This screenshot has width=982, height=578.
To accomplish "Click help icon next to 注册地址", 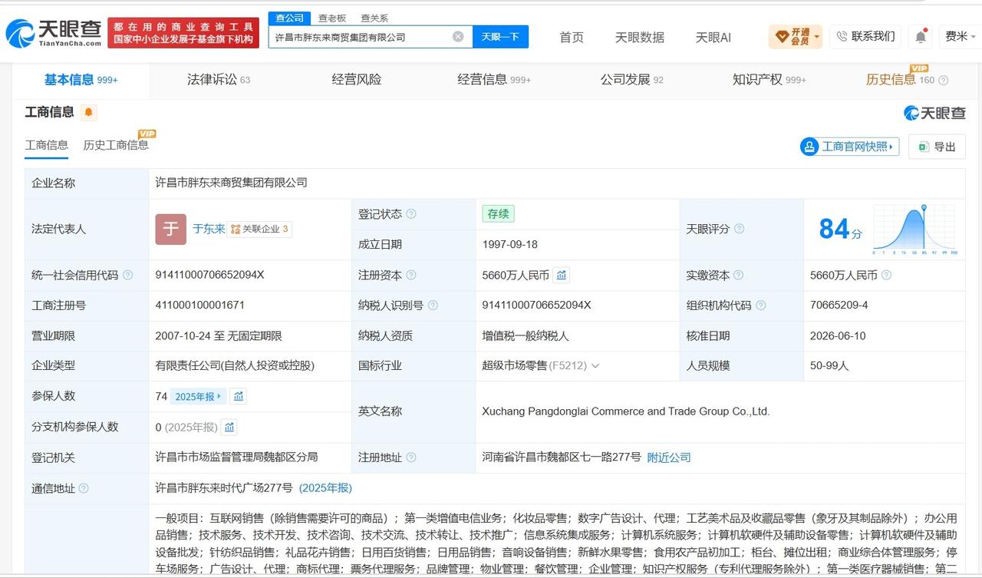I will (411, 457).
